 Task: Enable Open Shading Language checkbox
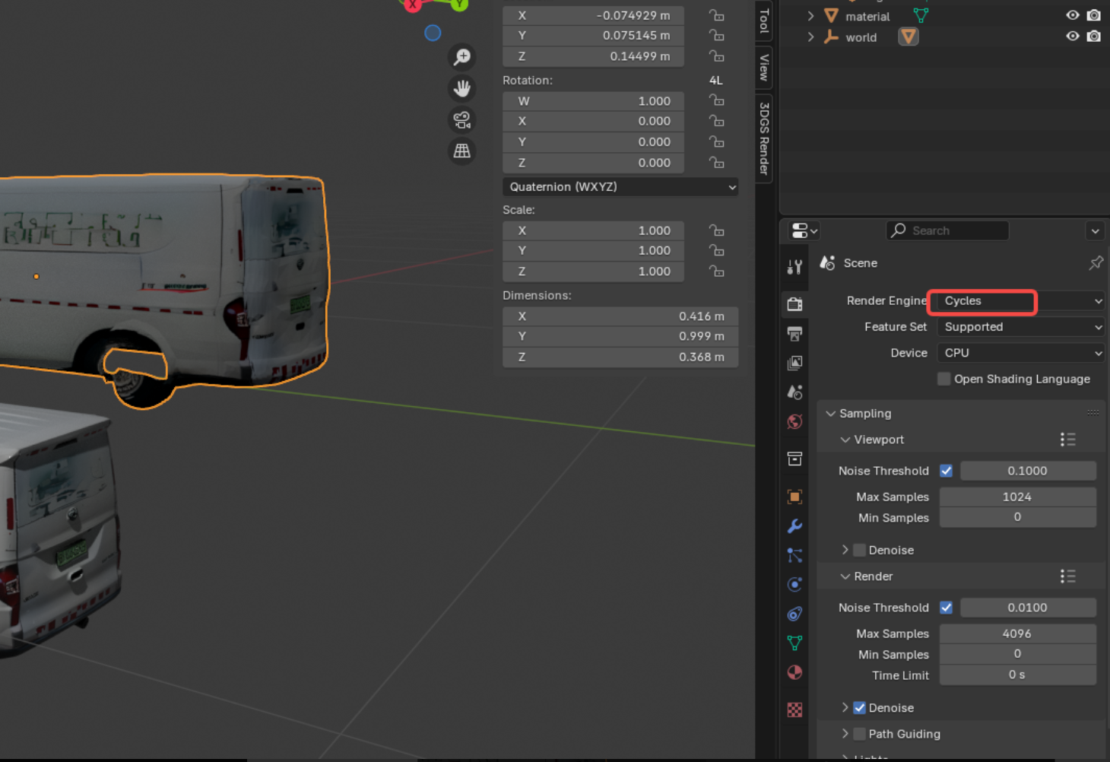tap(943, 379)
